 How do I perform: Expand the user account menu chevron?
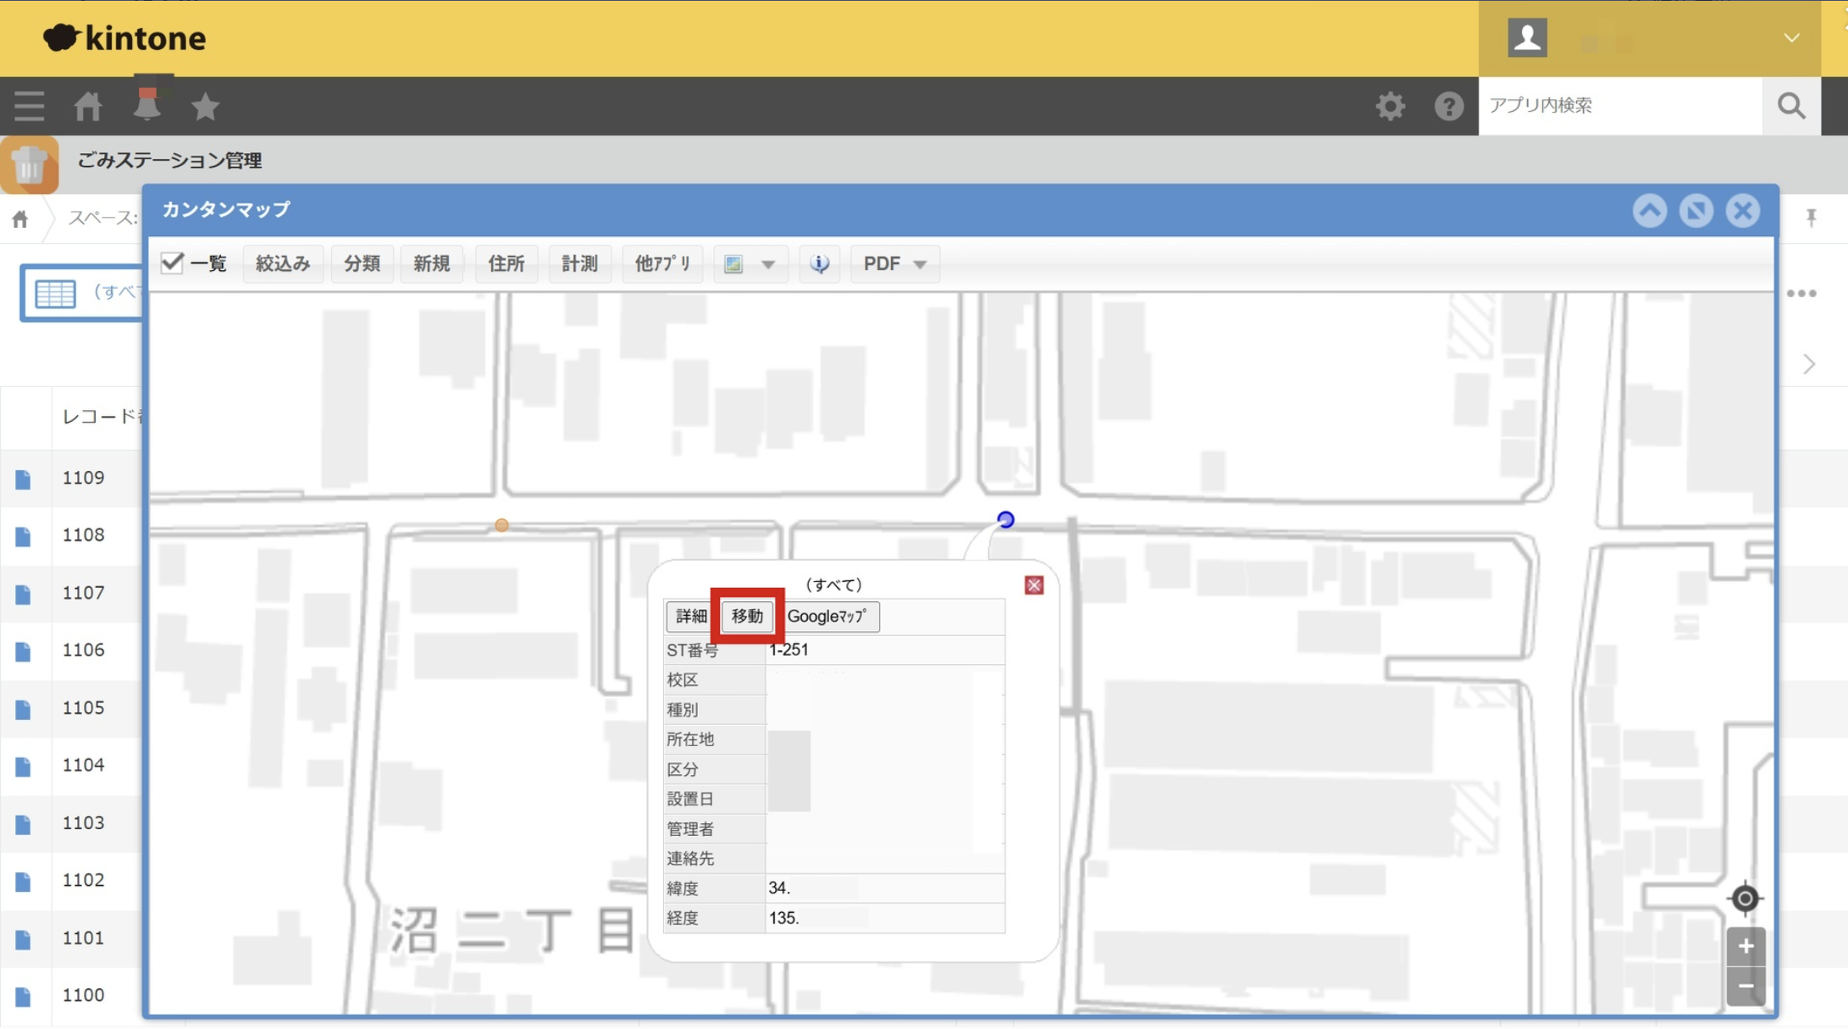point(1791,38)
